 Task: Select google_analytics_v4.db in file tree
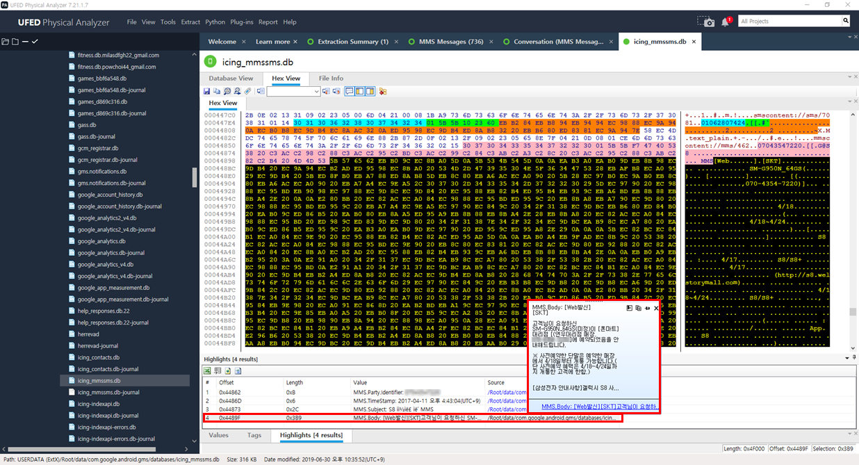[106, 264]
